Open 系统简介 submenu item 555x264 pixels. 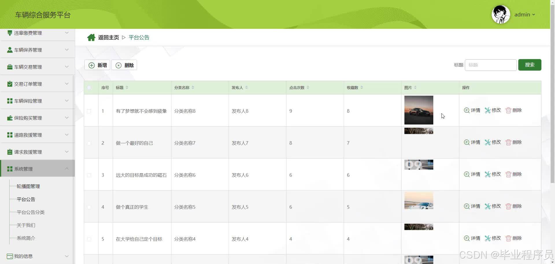26,238
